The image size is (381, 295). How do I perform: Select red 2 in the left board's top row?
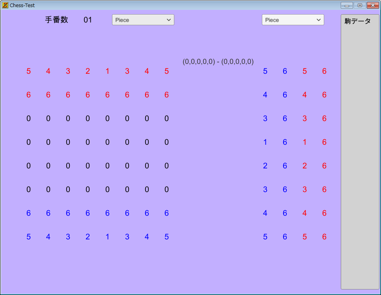88,71
